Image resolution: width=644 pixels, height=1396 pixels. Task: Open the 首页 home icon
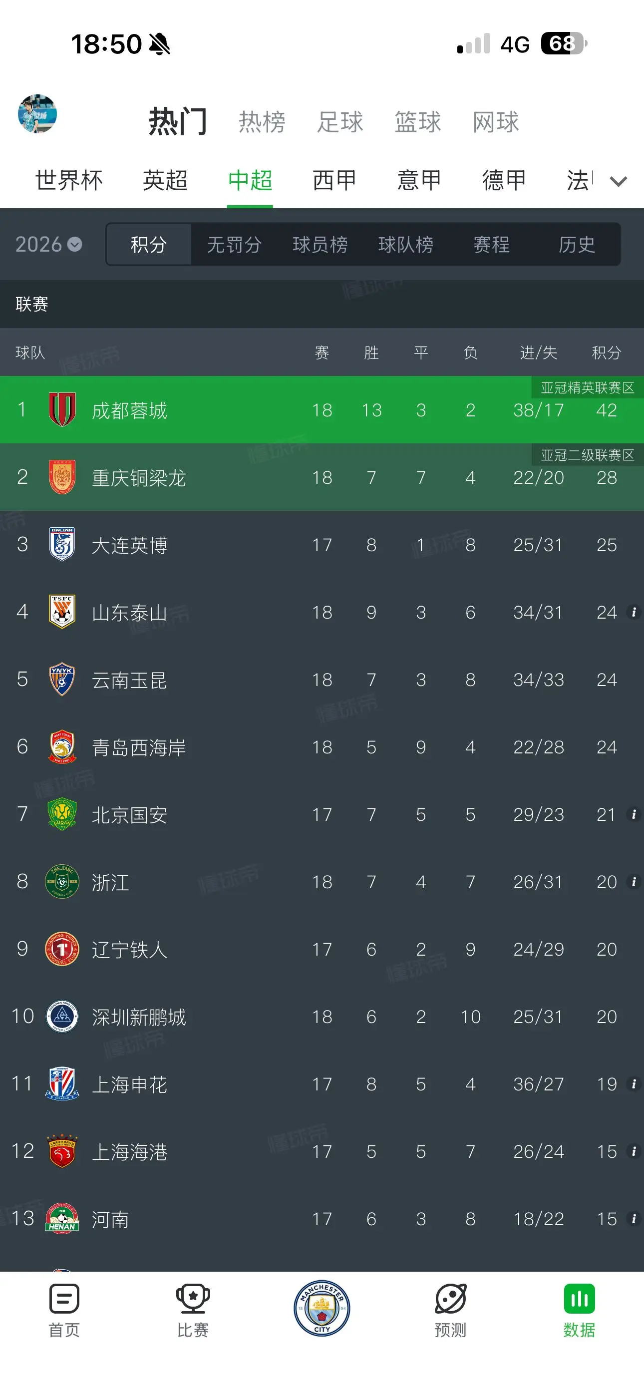pyautogui.click(x=64, y=1299)
